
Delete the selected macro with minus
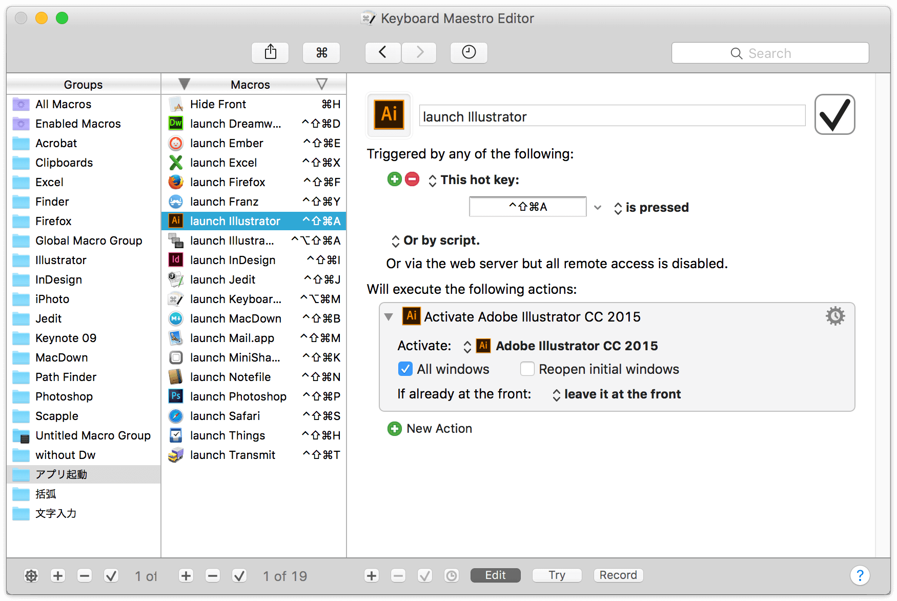(x=213, y=576)
